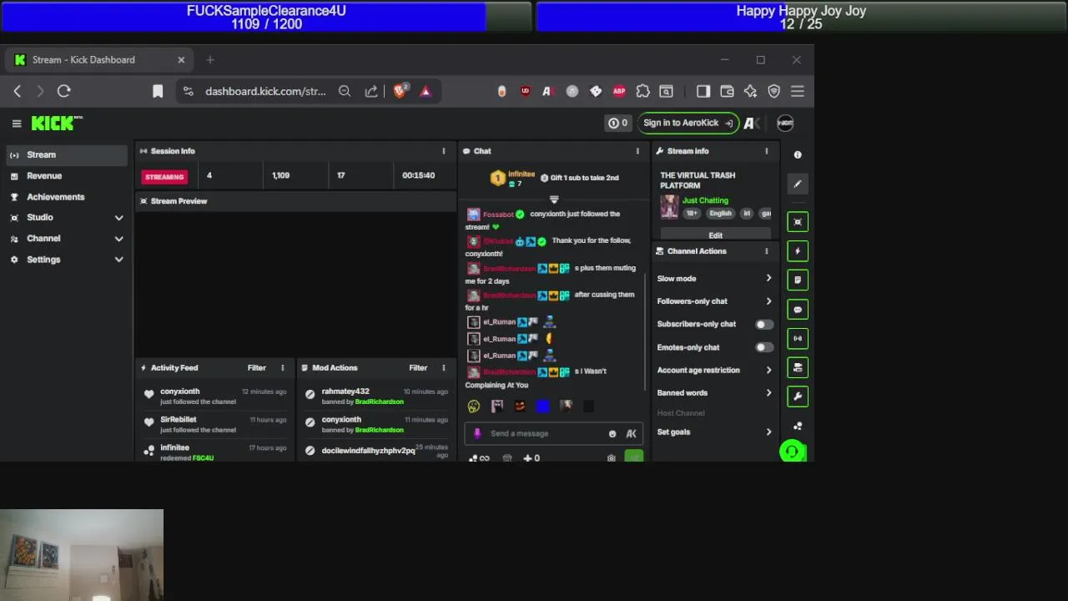Reload the dashboard page
The height and width of the screenshot is (601, 1068).
(64, 91)
